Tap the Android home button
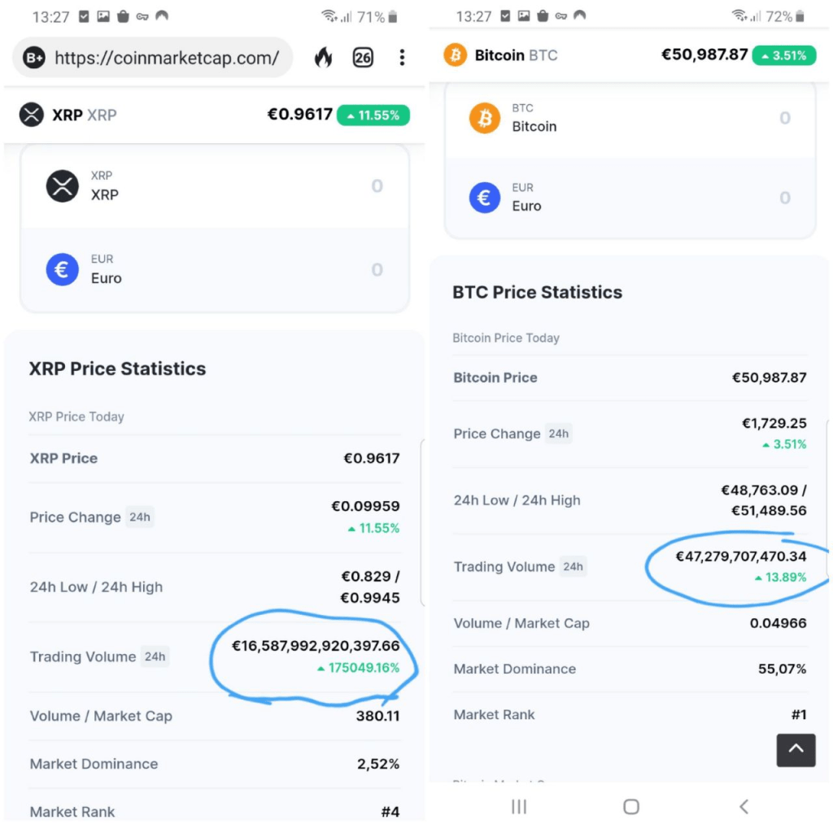 click(x=631, y=806)
